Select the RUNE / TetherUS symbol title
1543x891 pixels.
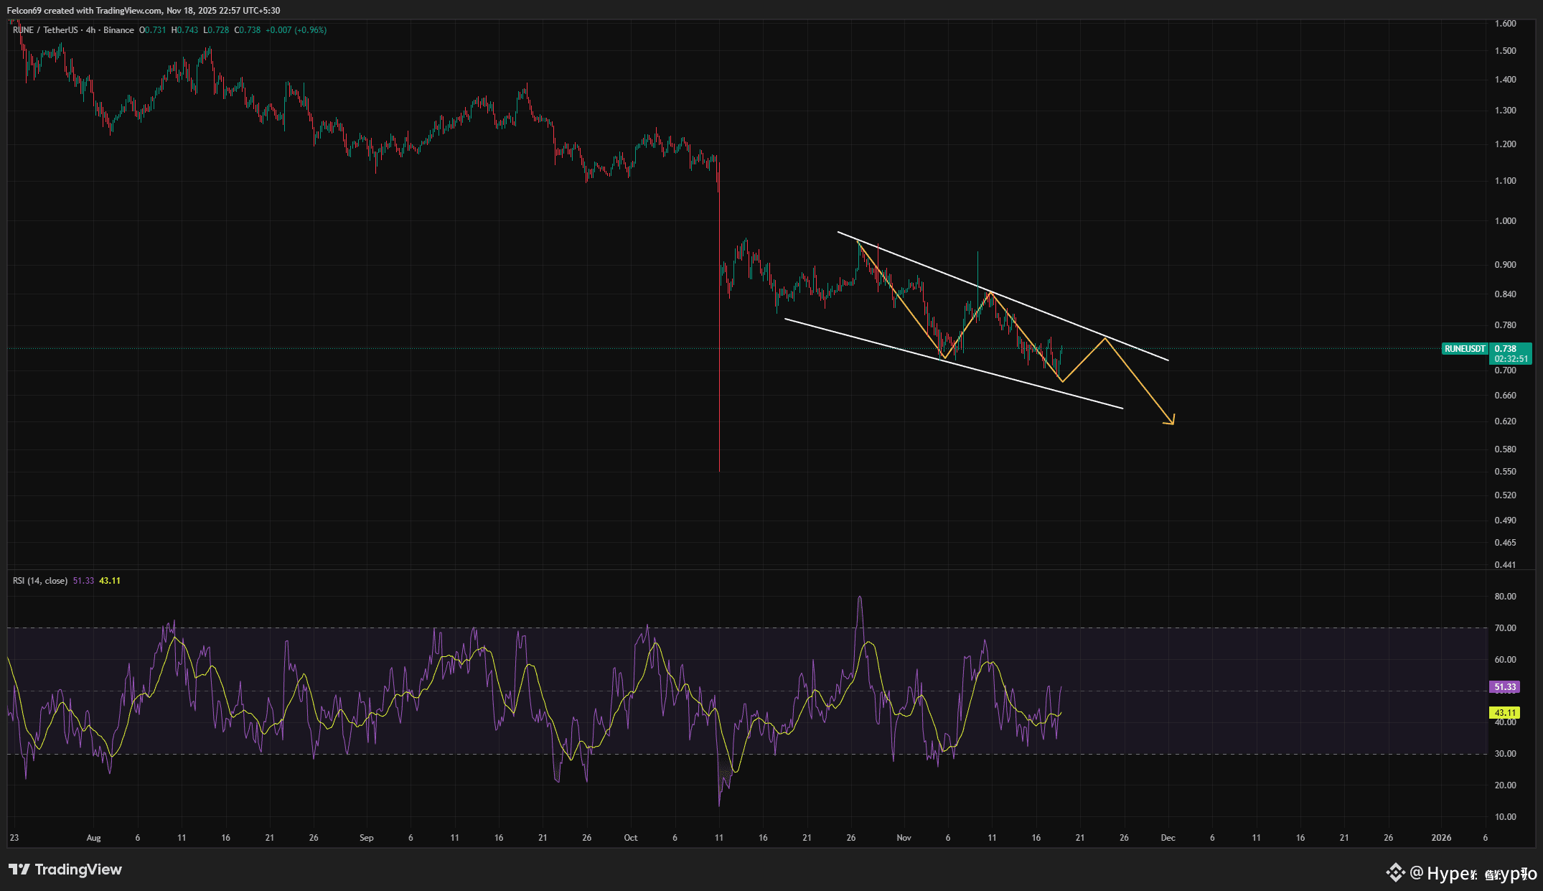tap(45, 30)
